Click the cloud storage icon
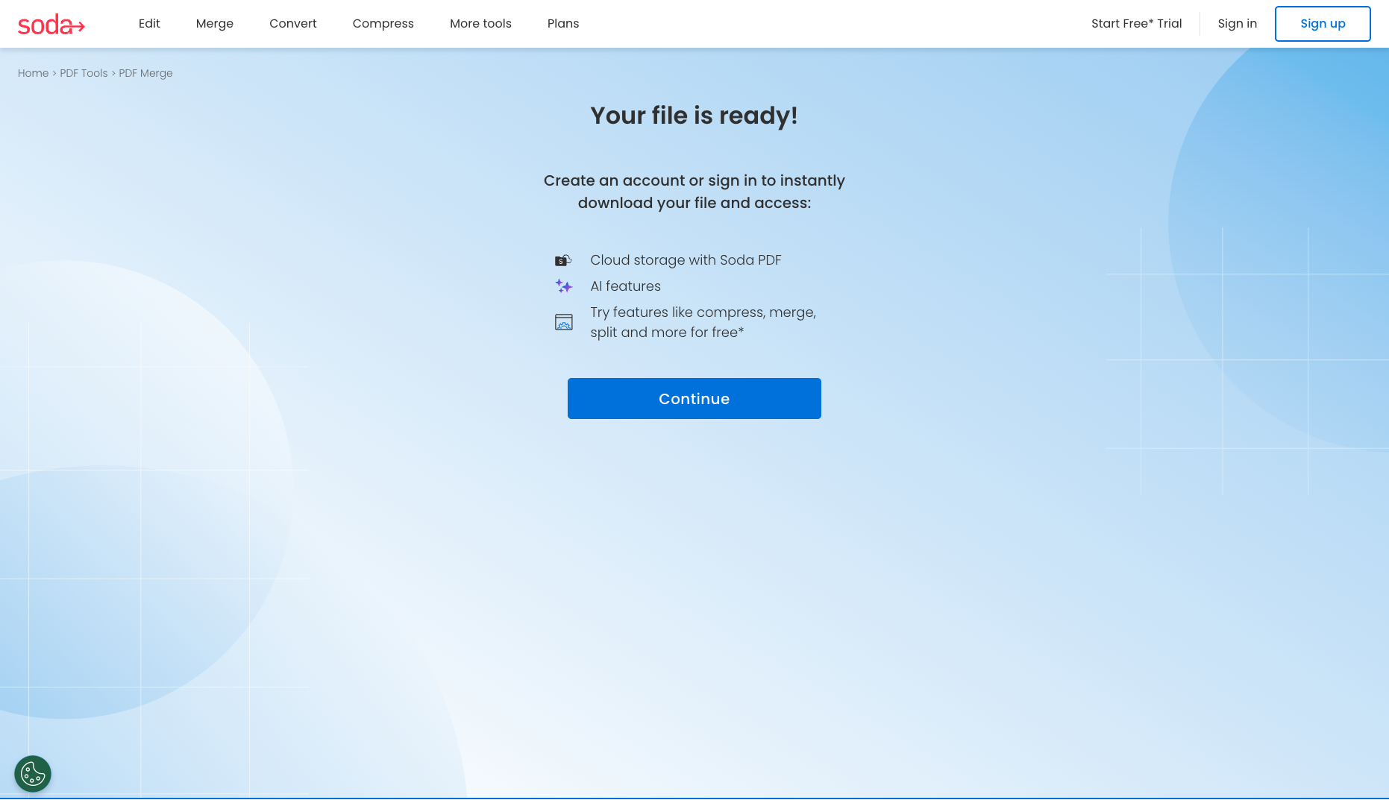1389x800 pixels. (x=563, y=260)
